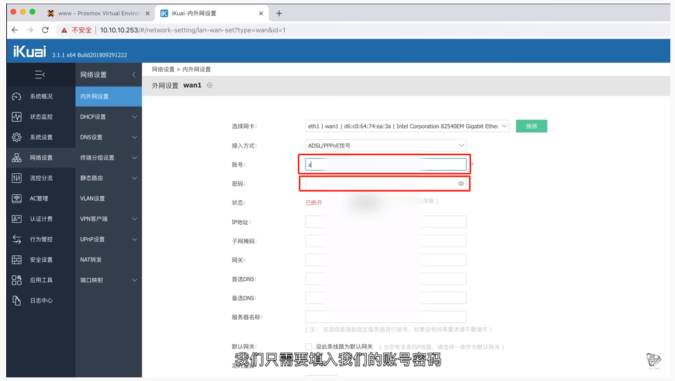The image size is (675, 381).
Task: Open a new browser tab
Action: click(x=279, y=13)
